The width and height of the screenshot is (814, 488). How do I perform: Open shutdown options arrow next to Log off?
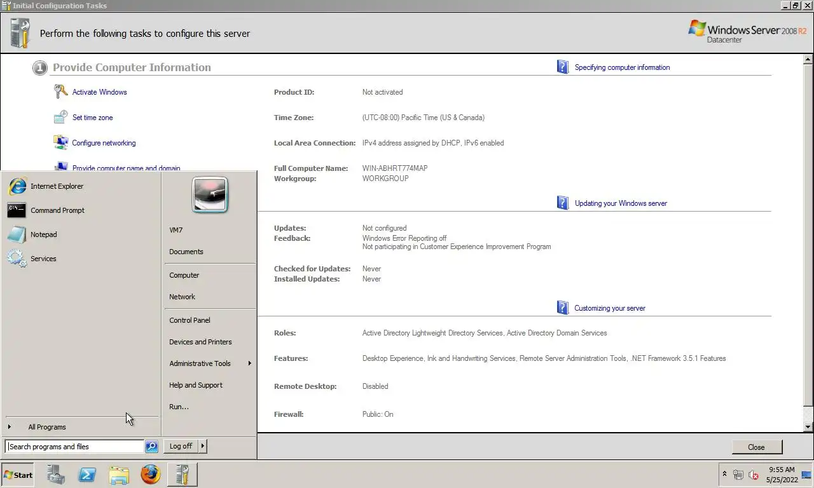pyautogui.click(x=203, y=446)
